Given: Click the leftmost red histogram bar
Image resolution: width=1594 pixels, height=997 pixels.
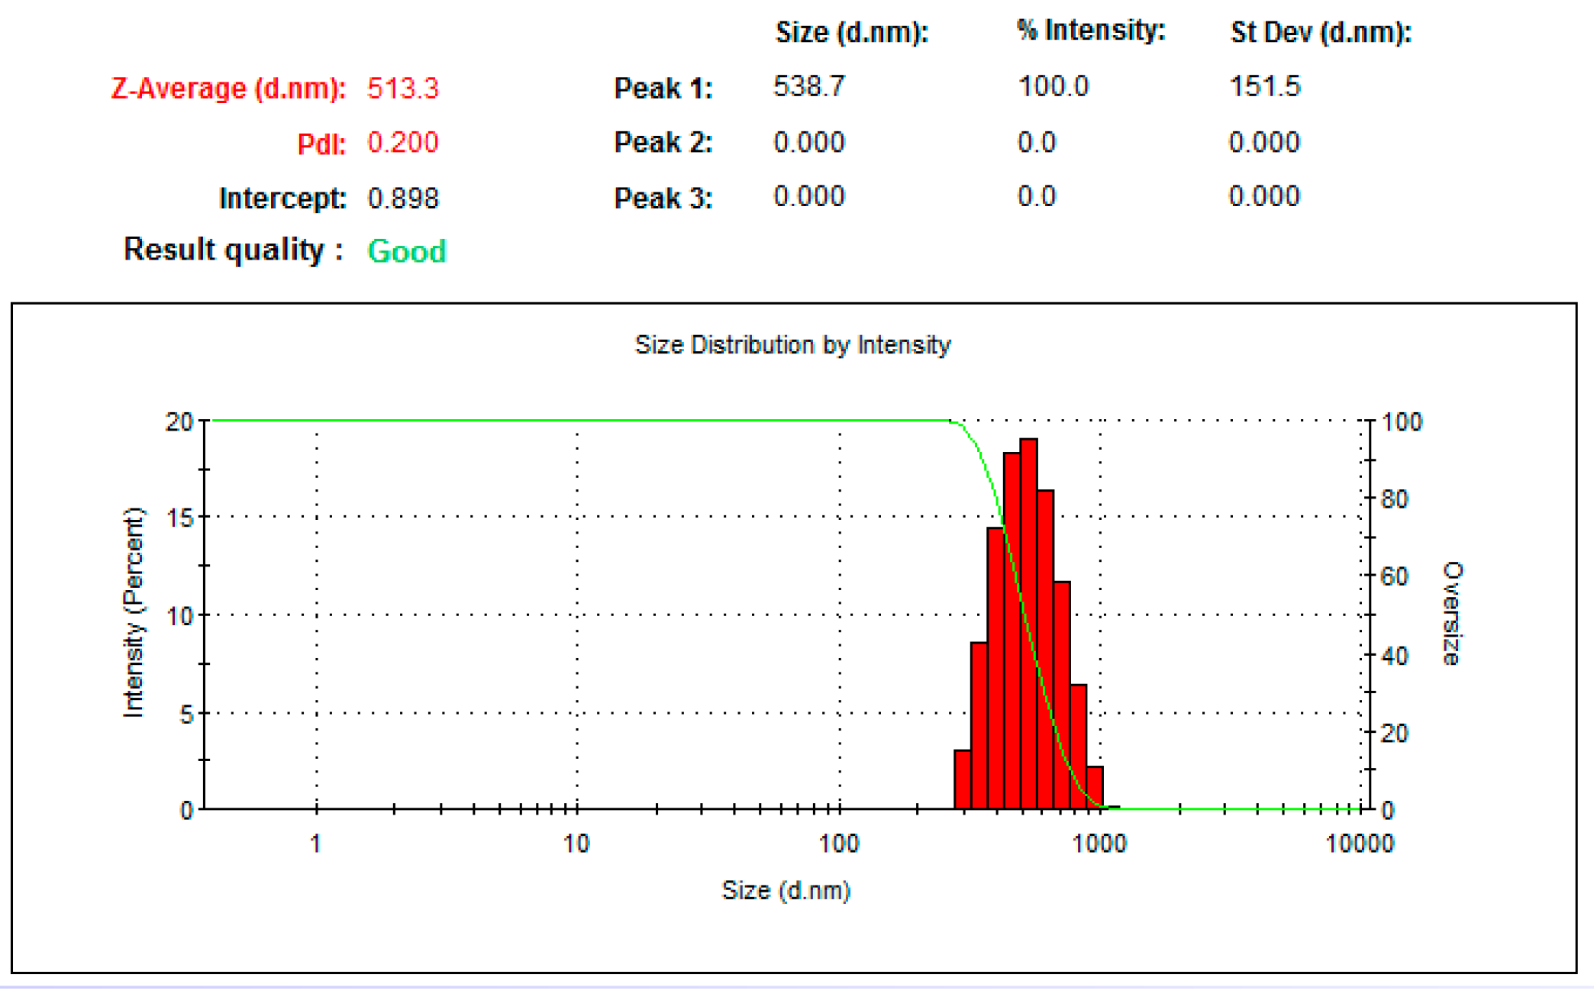Looking at the screenshot, I should 962,779.
